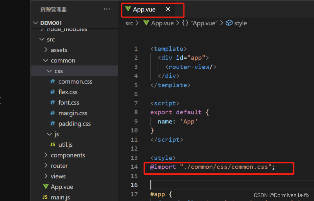Click the CSS hash icon beside common.css
The image size is (314, 201).
tap(52, 81)
